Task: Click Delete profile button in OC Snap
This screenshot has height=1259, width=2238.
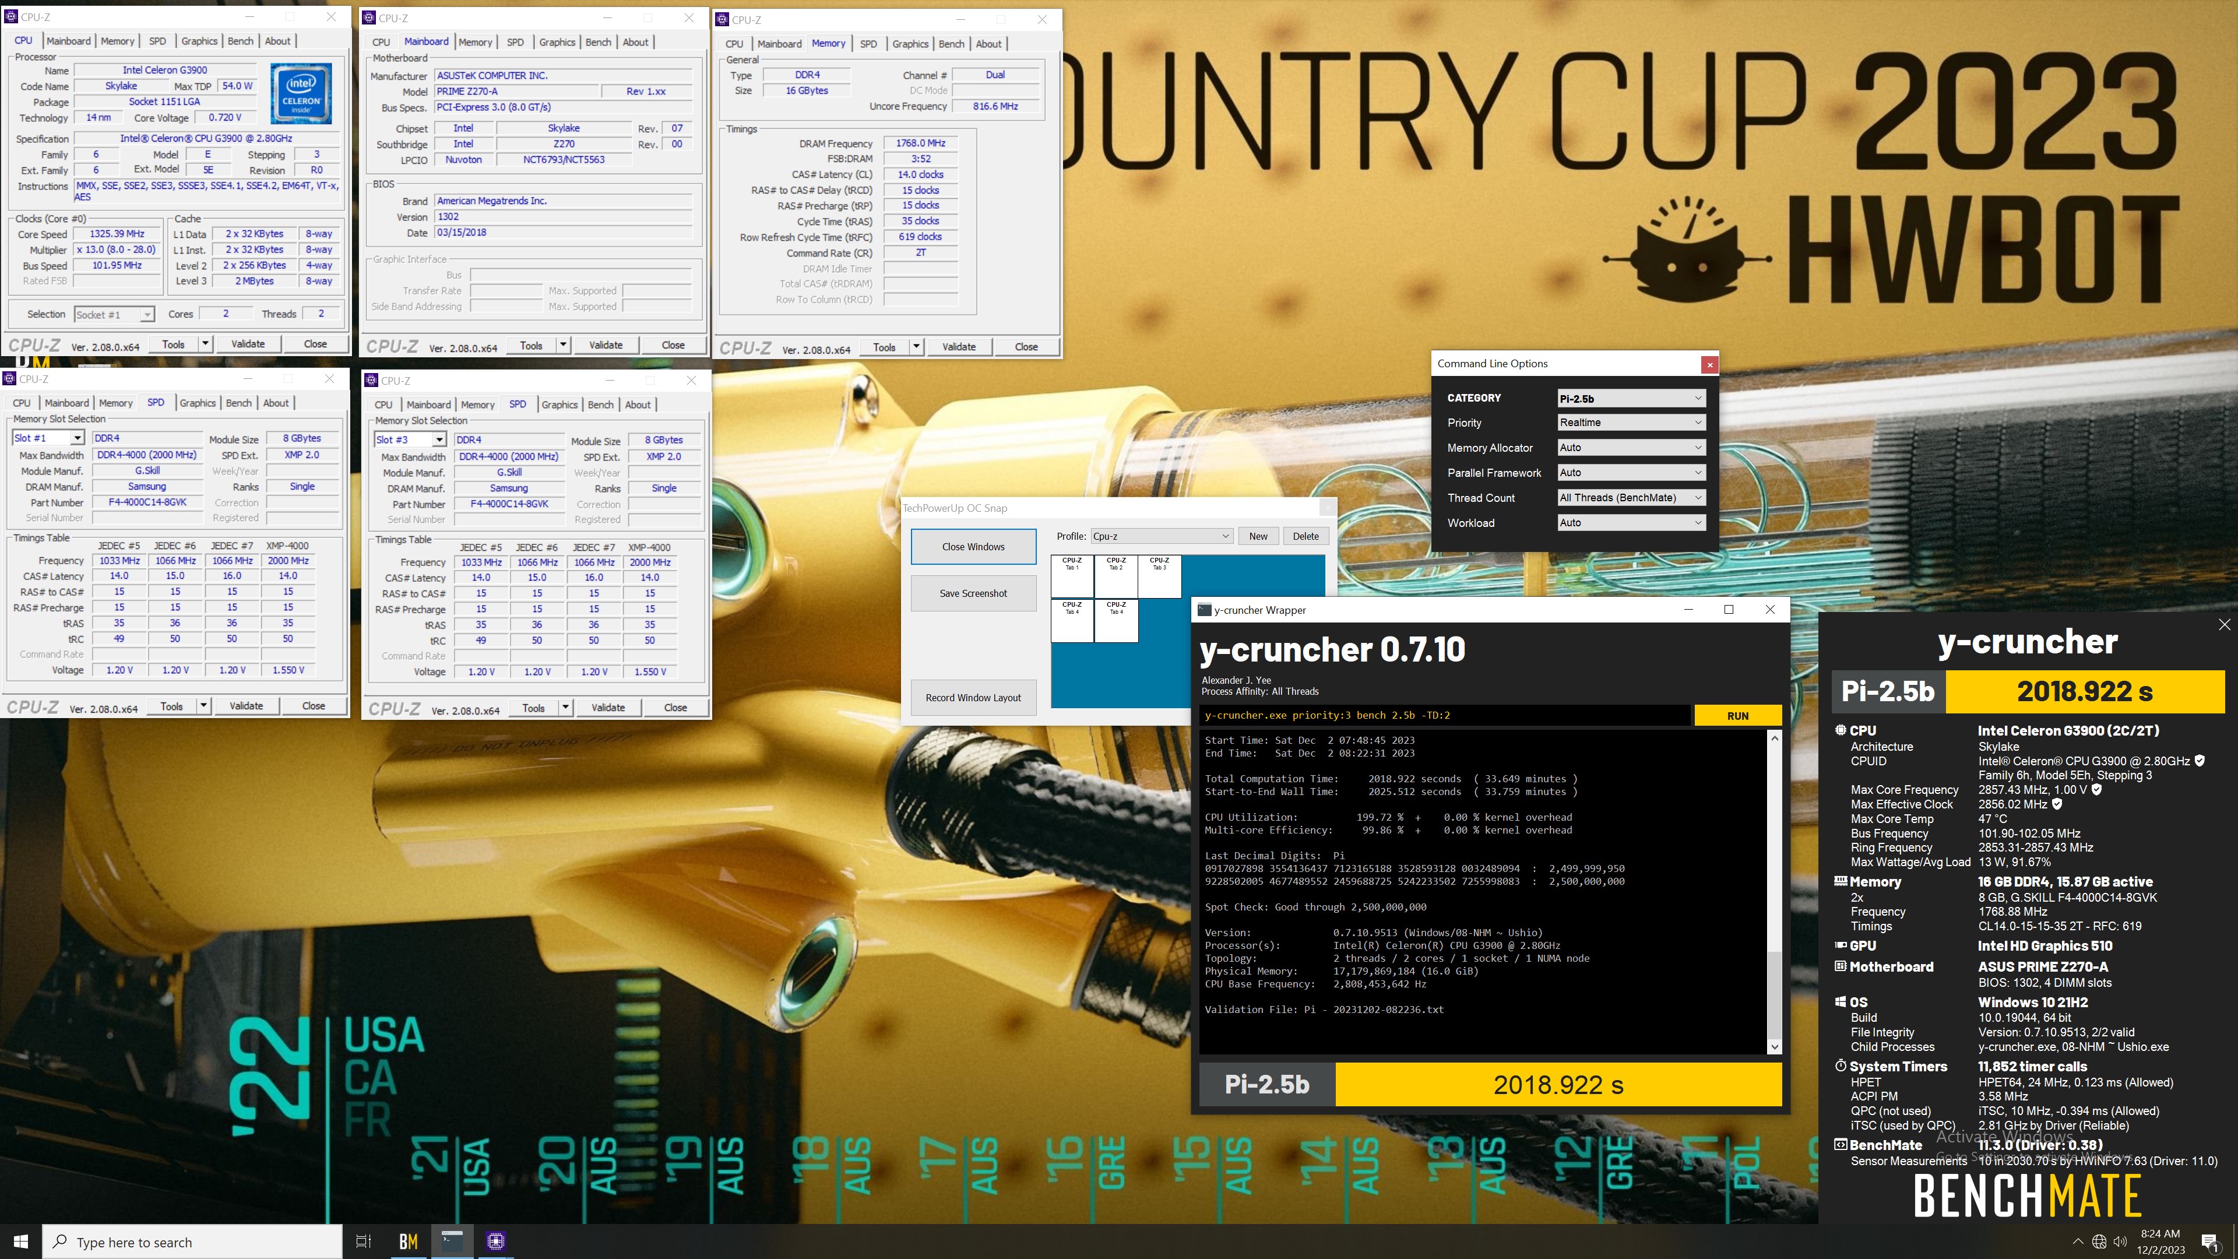Action: click(1305, 536)
